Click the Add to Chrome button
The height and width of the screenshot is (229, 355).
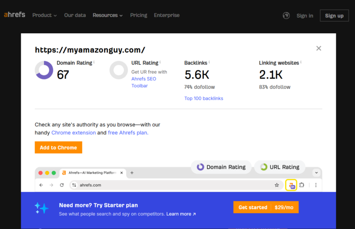point(58,147)
